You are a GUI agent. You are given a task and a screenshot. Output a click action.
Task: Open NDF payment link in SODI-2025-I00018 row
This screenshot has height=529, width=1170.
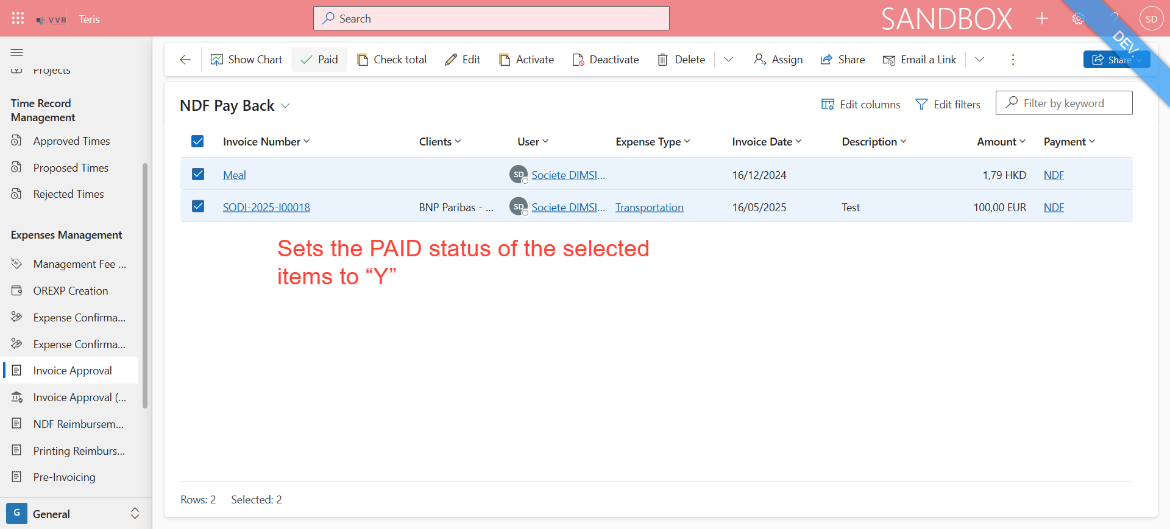click(x=1054, y=208)
